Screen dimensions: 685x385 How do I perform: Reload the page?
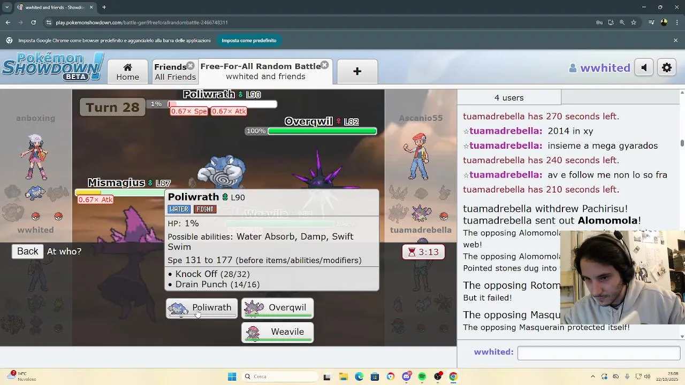34,22
